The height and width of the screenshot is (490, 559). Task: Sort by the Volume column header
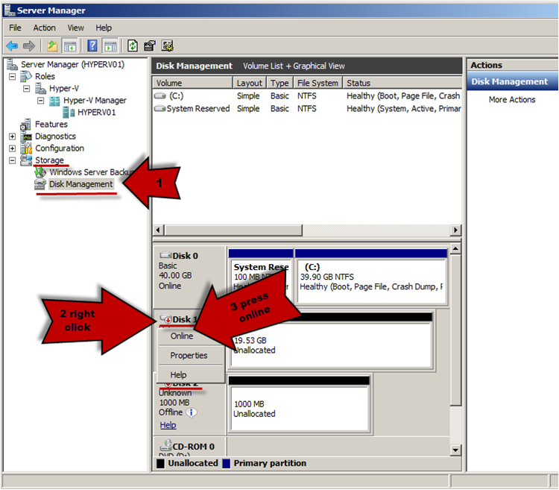[192, 83]
